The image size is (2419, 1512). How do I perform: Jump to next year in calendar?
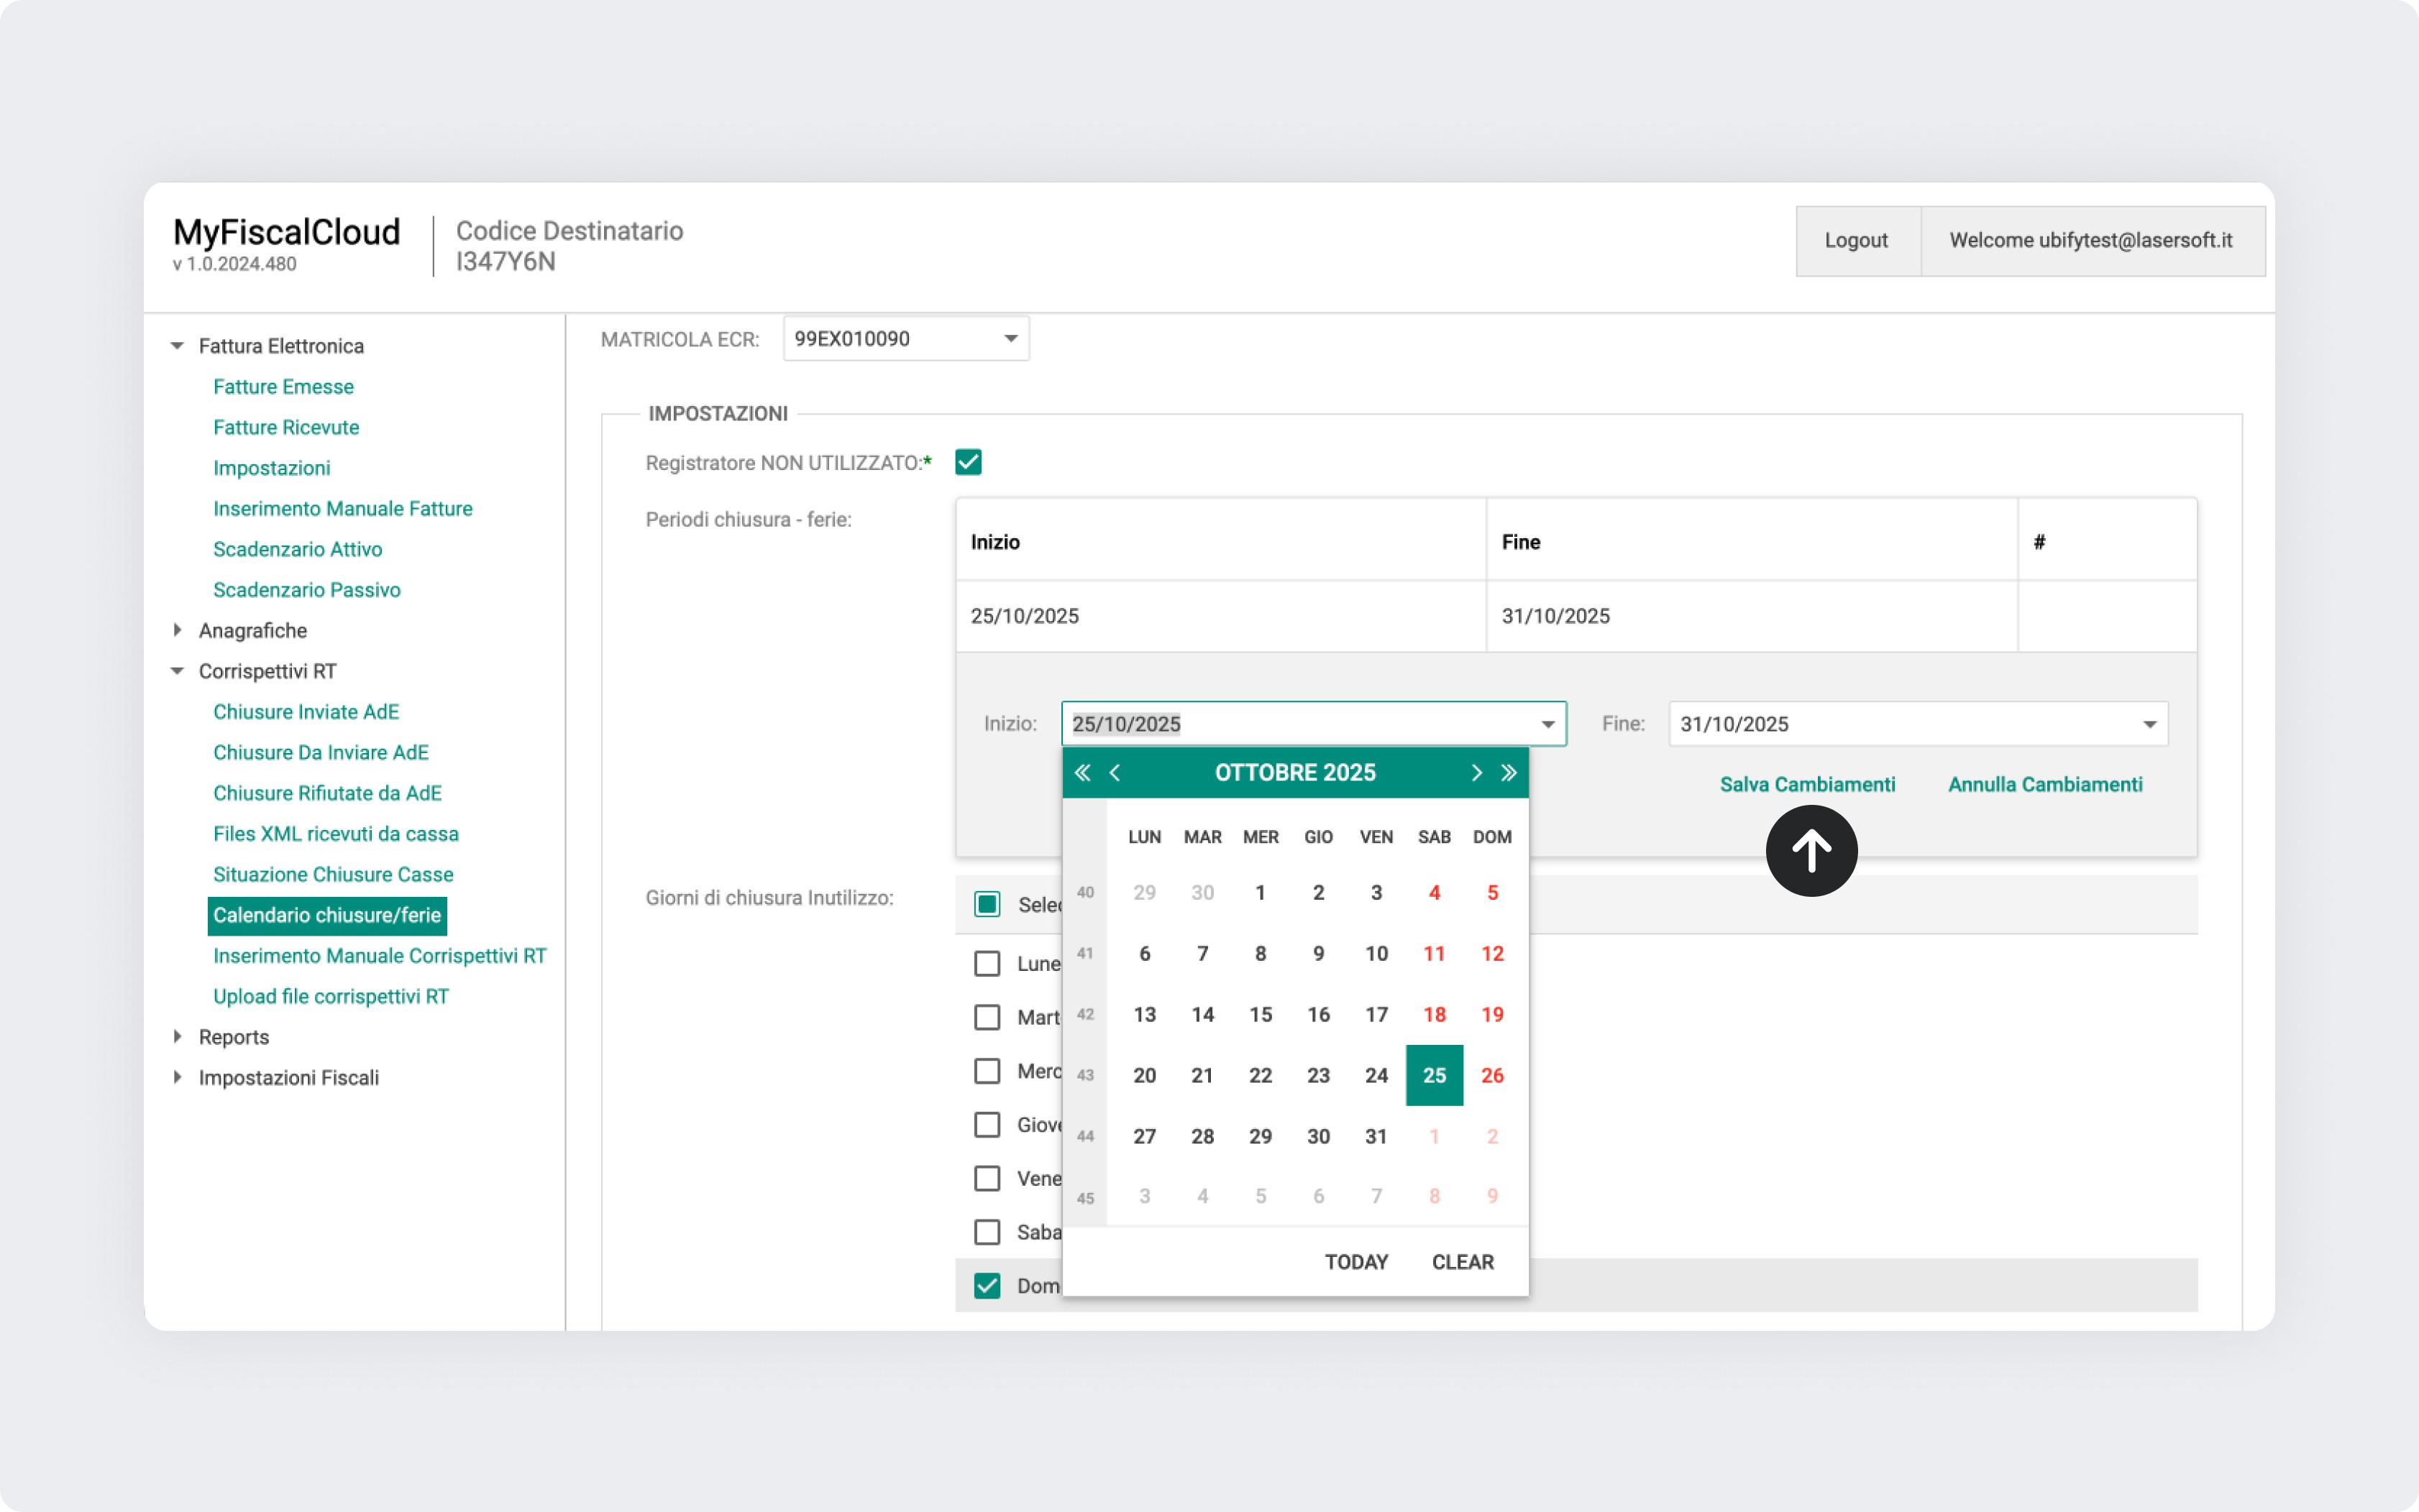click(1509, 772)
